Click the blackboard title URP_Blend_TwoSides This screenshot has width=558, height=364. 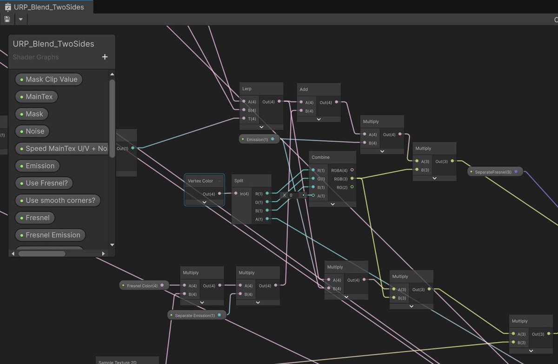[x=53, y=44]
